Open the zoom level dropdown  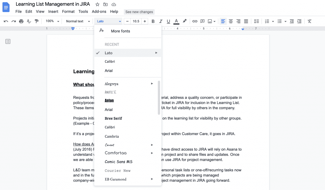pyautogui.click(x=52, y=21)
